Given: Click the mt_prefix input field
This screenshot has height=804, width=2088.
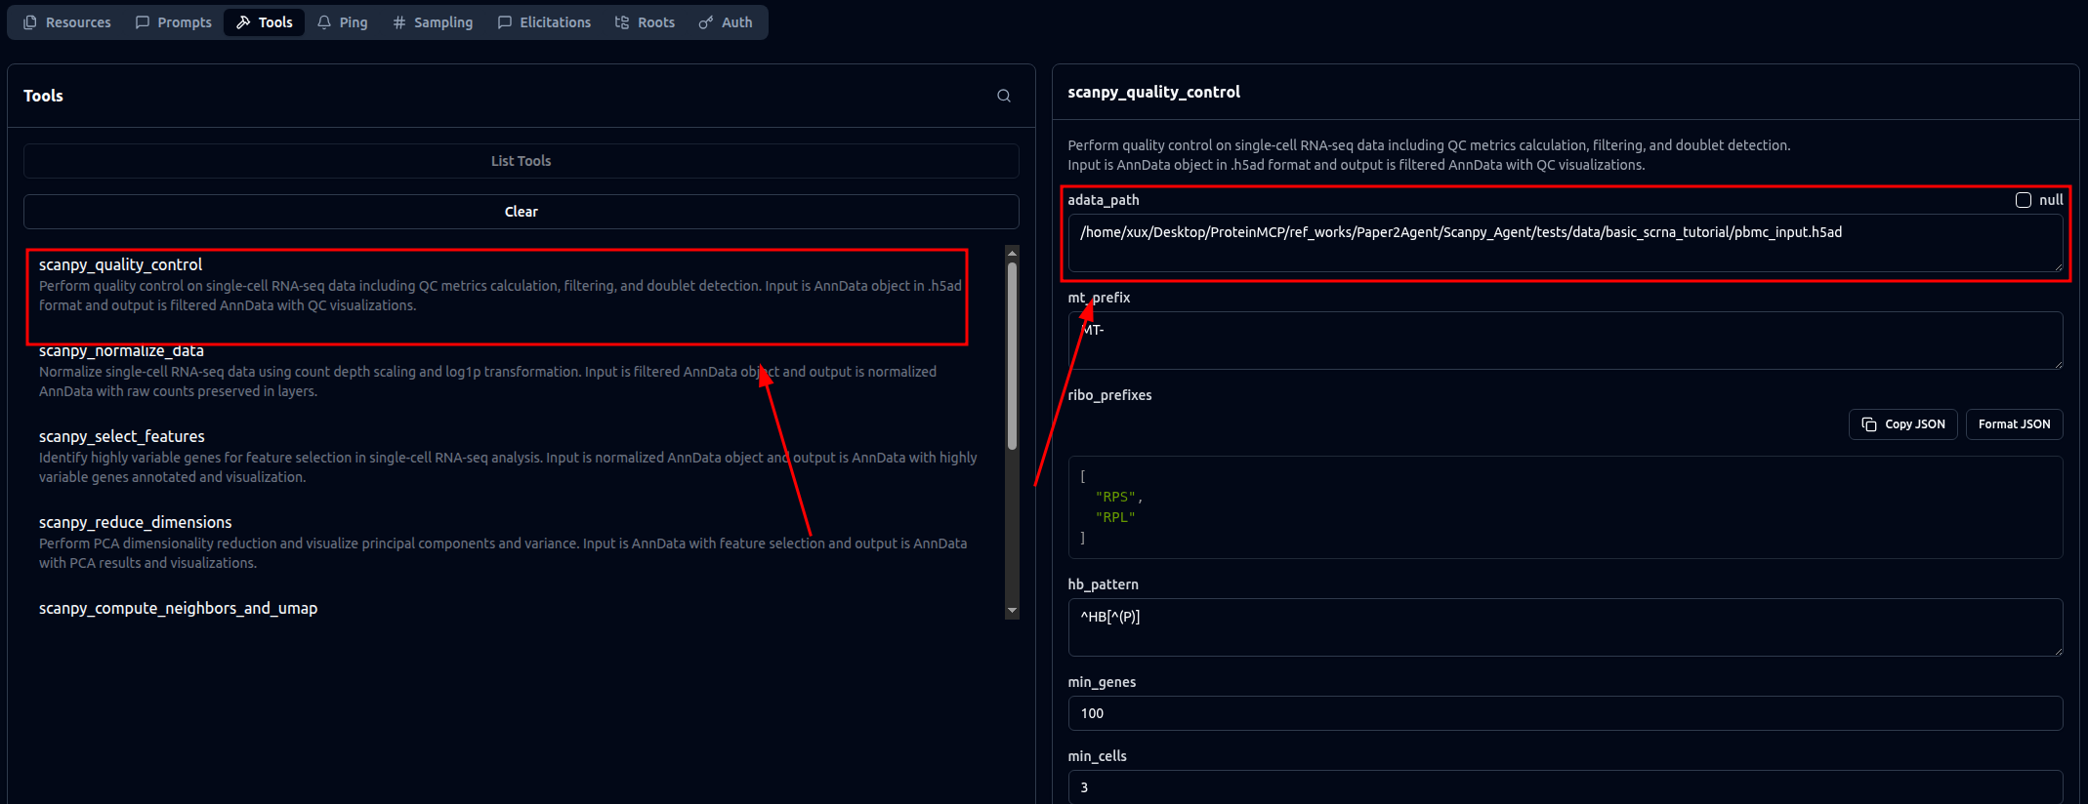Looking at the screenshot, I should coord(1566,341).
